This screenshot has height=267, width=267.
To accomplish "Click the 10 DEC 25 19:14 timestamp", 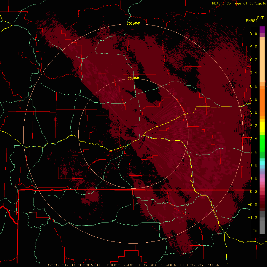I will coord(199,265).
